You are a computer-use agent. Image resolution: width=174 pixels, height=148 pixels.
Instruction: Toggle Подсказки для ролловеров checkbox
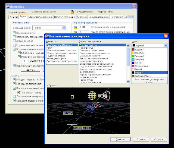click(x=14, y=65)
